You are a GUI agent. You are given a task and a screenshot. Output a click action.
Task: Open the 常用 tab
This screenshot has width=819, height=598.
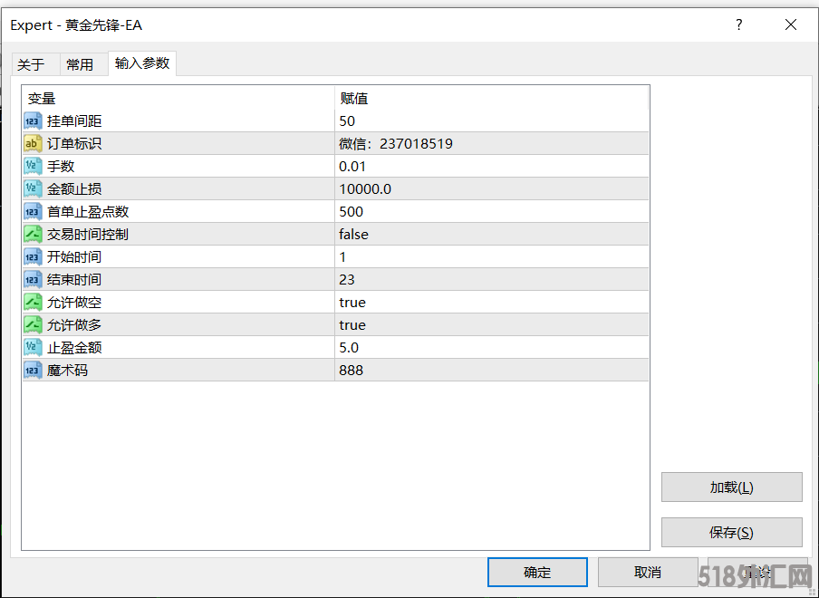(x=80, y=64)
